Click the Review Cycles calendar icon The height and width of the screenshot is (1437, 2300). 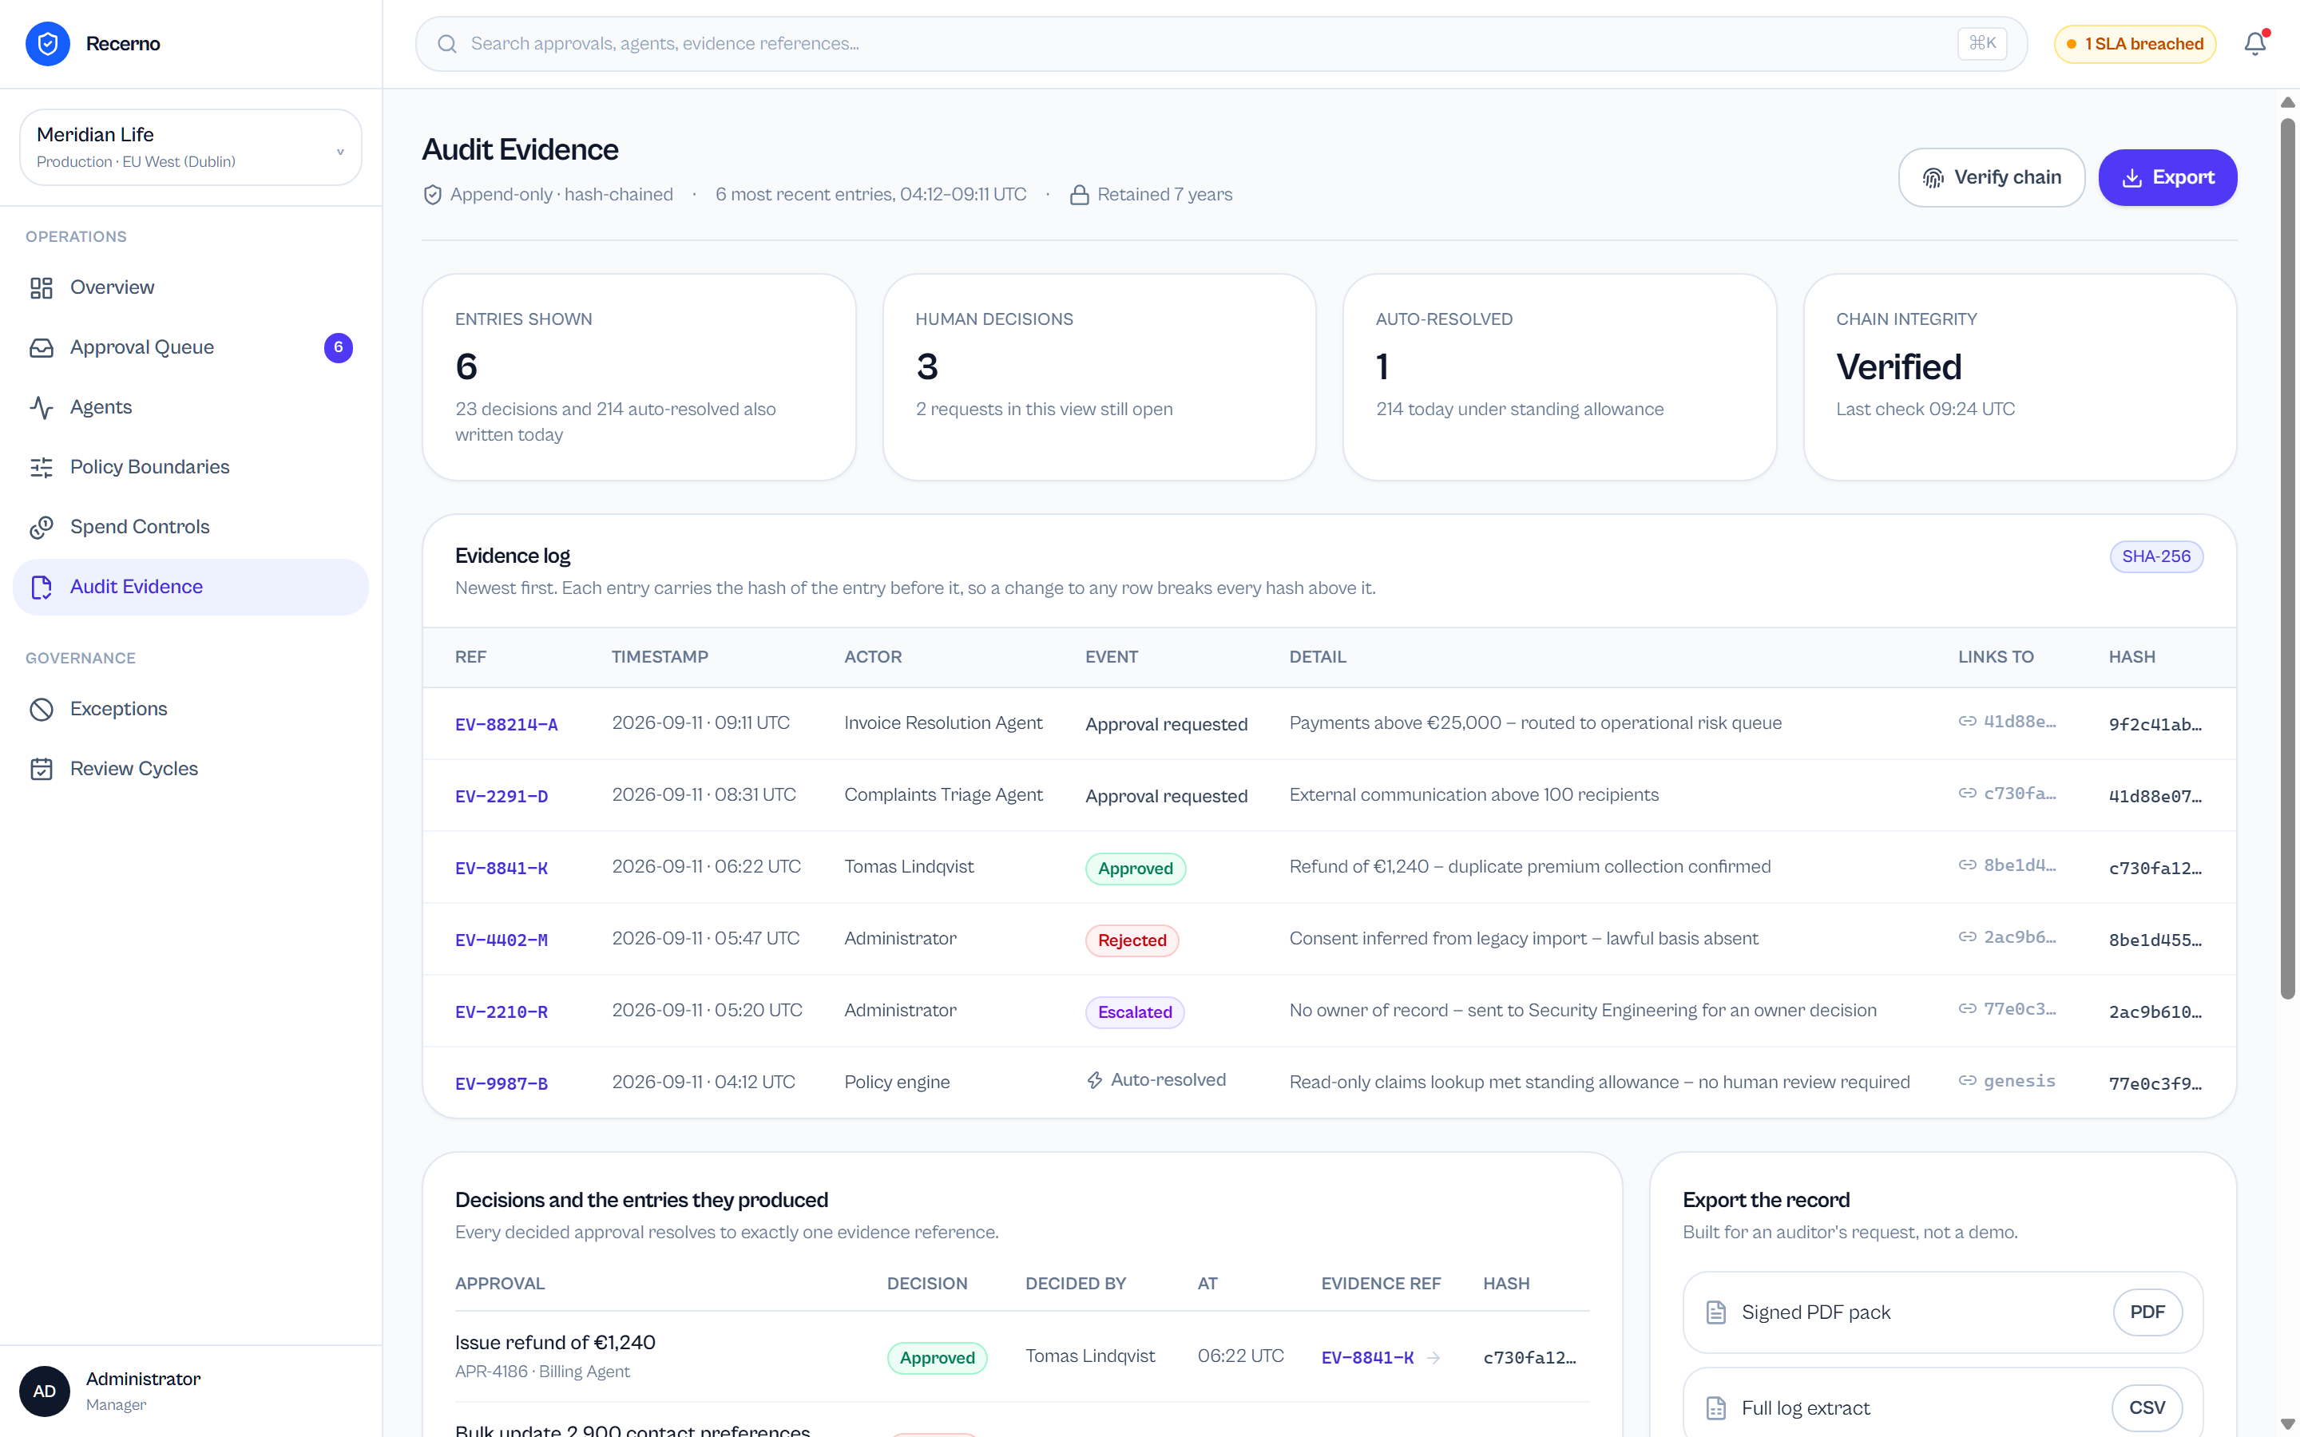[x=41, y=769]
